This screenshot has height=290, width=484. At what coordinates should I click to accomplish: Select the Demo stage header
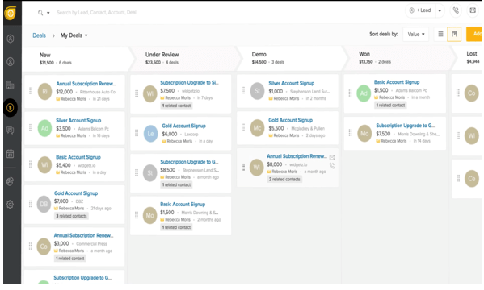pos(290,58)
